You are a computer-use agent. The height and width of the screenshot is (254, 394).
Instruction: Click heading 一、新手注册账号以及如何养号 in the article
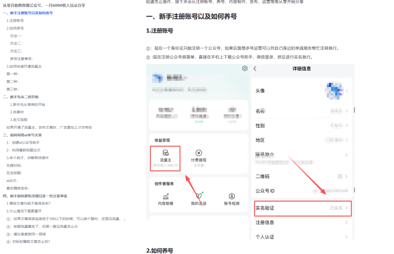coord(192,16)
